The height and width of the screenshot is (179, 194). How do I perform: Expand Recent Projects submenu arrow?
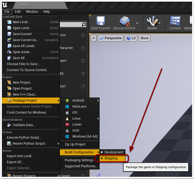coord(58,176)
